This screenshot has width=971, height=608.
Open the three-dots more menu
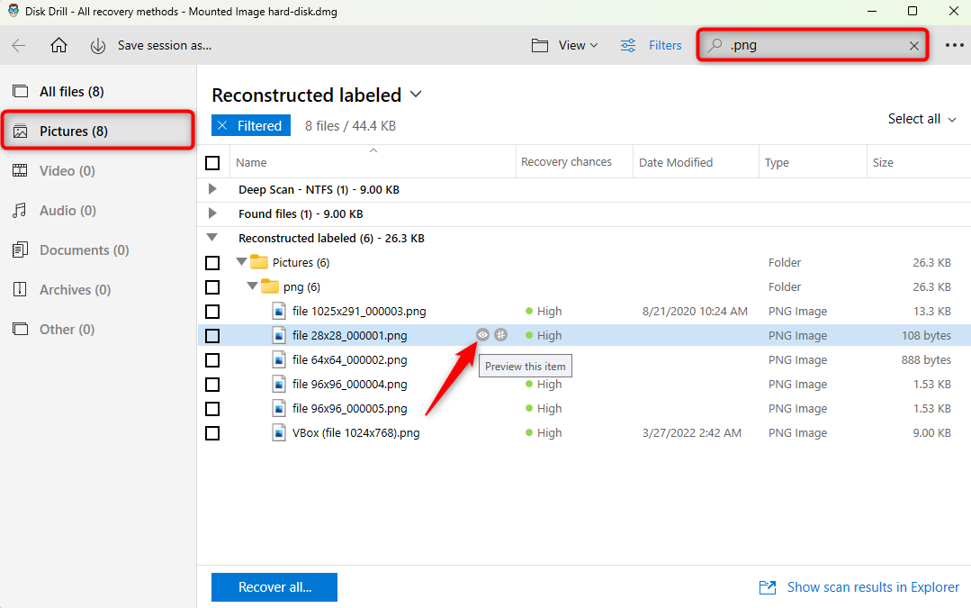click(954, 45)
